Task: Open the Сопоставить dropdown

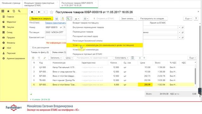Action: point(121,58)
